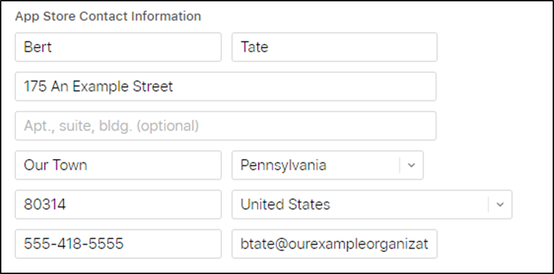Viewport: 554px width, 274px height.
Task: Focus the zip code field with 80314
Action: [x=118, y=204]
